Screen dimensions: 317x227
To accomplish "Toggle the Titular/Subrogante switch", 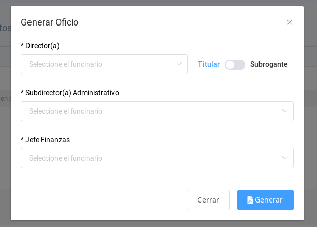I will (x=235, y=65).
